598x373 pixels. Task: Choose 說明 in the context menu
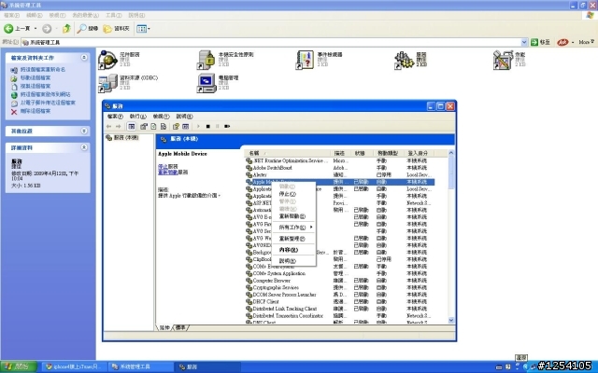(294, 261)
